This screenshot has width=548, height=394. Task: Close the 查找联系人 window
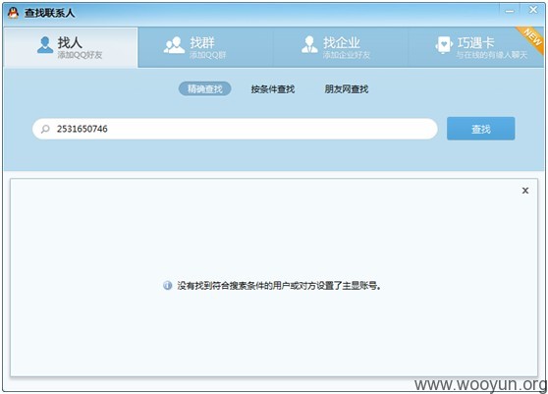click(x=533, y=10)
